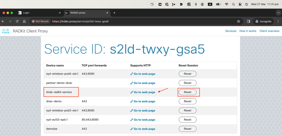
Task: Click the Cisco logo
Action: click(6, 31)
